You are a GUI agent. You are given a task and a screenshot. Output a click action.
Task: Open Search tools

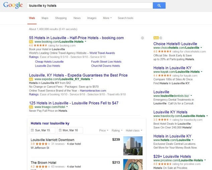click(x=126, y=18)
